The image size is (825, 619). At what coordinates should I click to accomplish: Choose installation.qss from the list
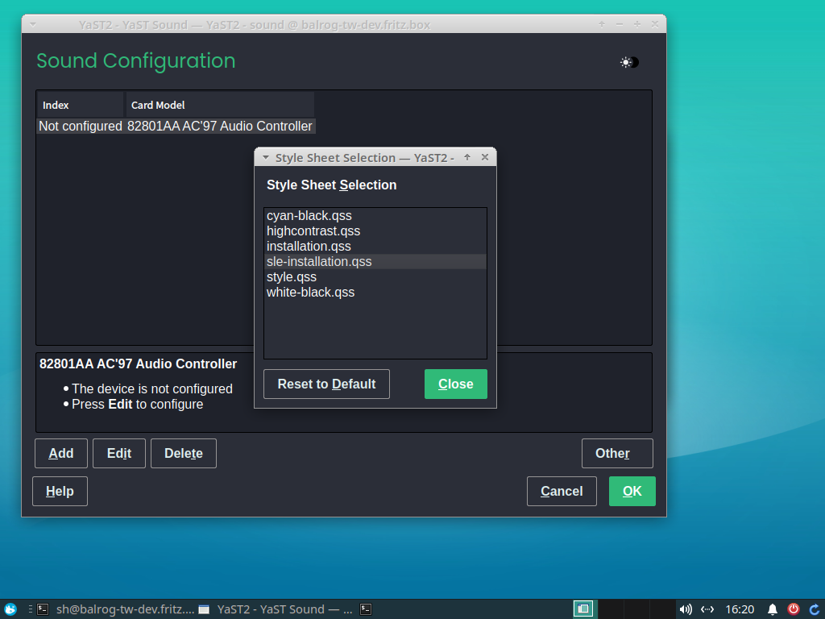(x=375, y=247)
